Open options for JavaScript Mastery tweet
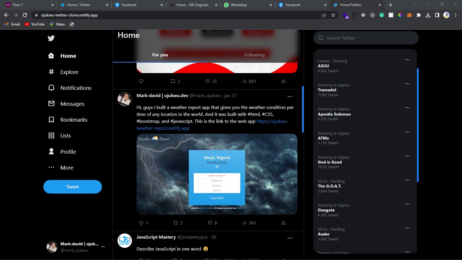Viewport: 462px width, 260px height. 290,238
